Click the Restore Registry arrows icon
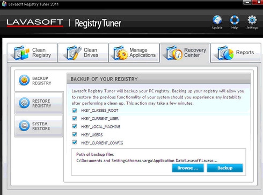The image size is (263, 195). [24, 103]
